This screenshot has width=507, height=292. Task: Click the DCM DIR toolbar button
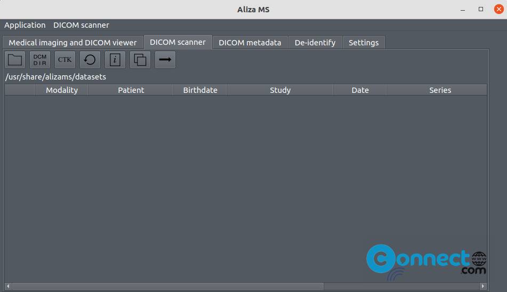[40, 60]
